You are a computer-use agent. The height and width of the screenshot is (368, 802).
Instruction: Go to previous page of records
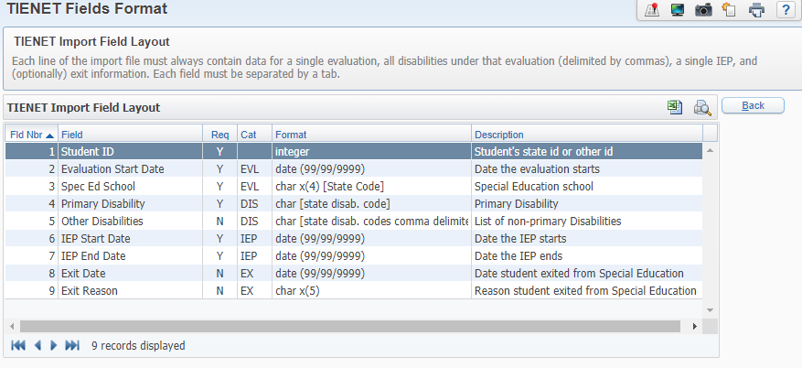coord(37,346)
